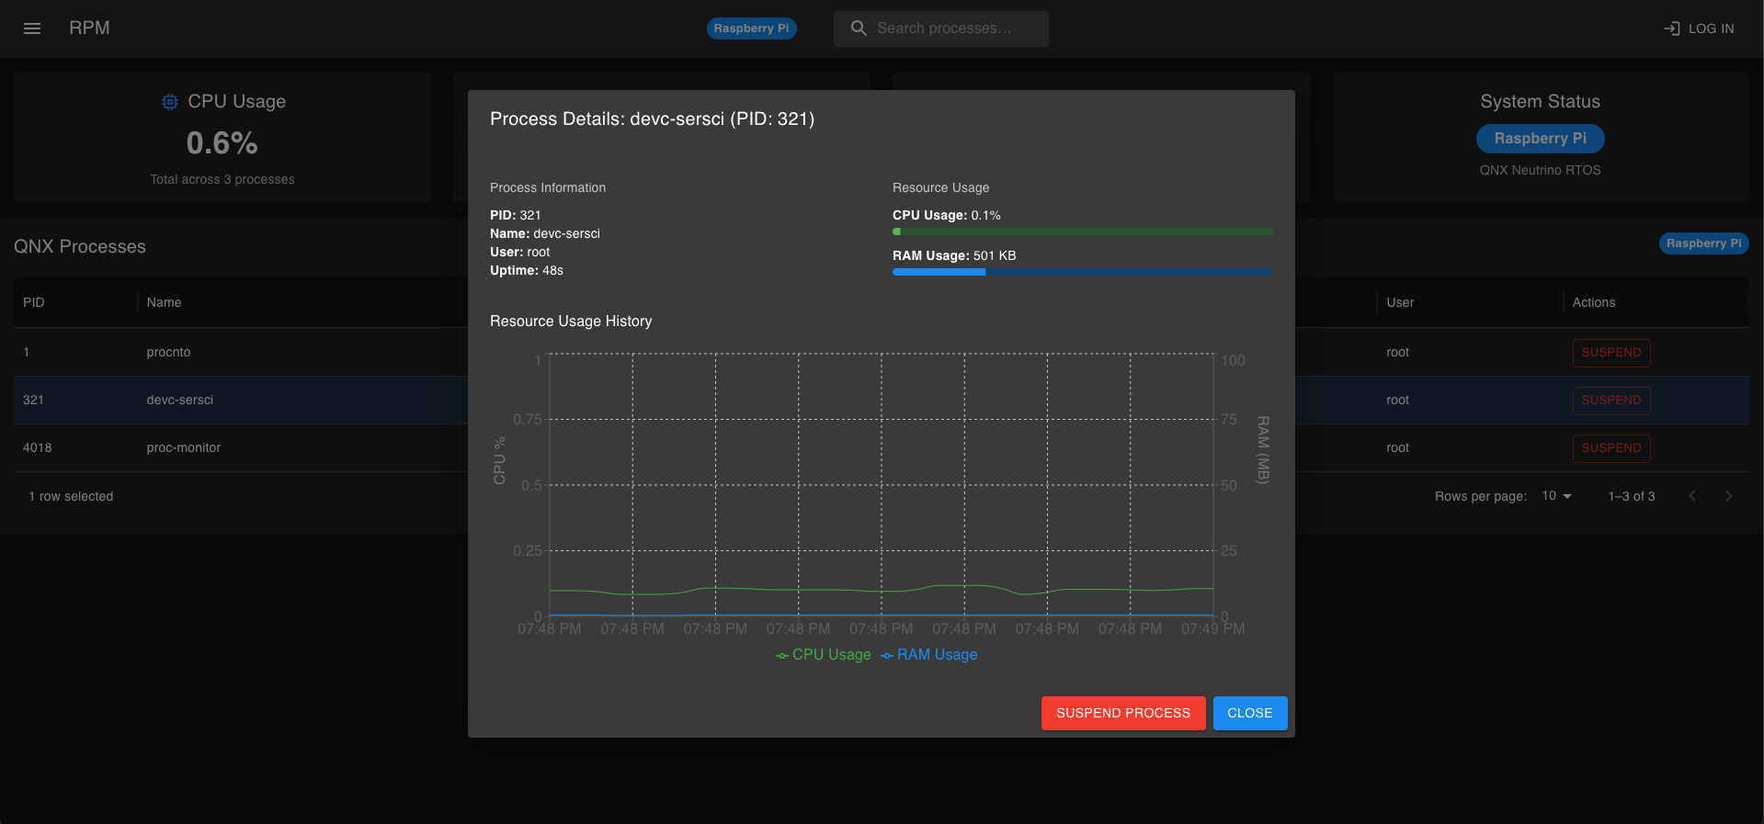Suspend the procnto process
Image resolution: width=1764 pixels, height=824 pixels.
coord(1610,353)
